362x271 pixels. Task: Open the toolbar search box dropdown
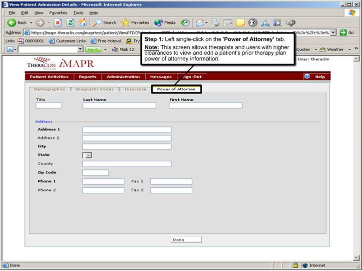(80, 49)
